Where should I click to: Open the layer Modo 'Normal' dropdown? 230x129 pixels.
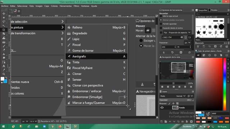tap(180, 96)
